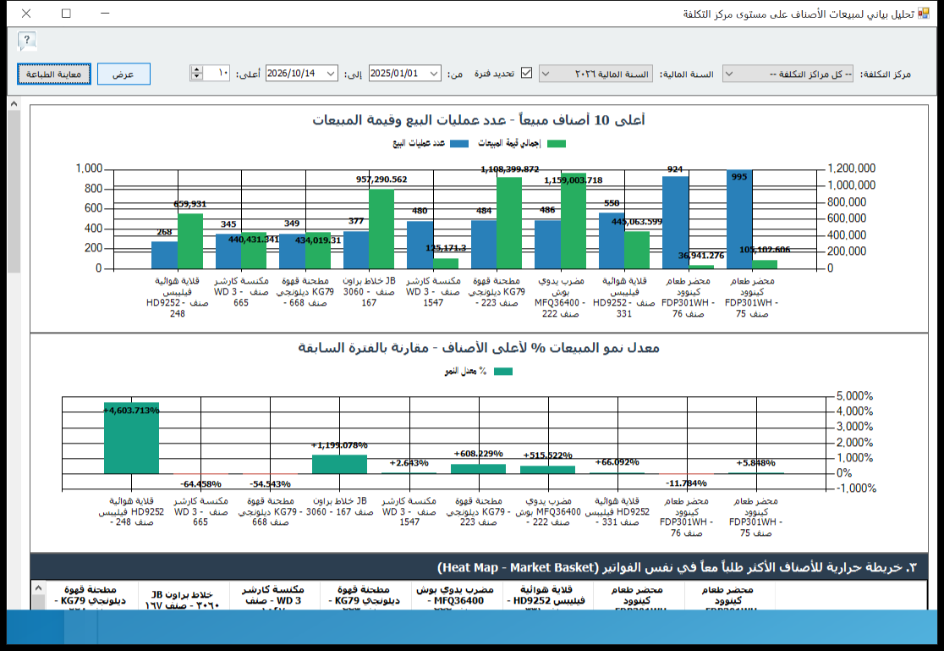
Task: Click the application icon in the title bar
Action: pos(924,14)
